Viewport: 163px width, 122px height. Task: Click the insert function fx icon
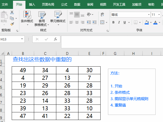coord(56,39)
